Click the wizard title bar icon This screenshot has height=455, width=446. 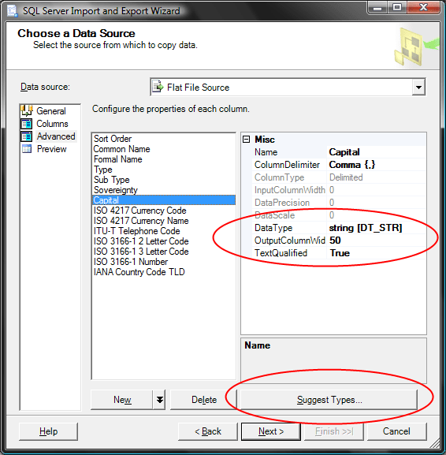(13, 11)
